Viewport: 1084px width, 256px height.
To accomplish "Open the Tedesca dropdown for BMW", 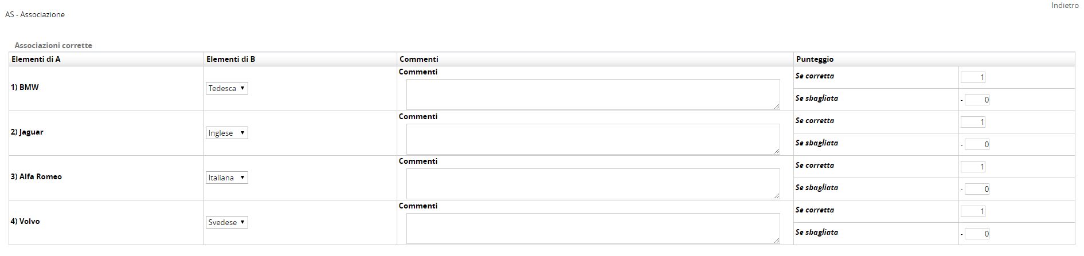I will 226,88.
